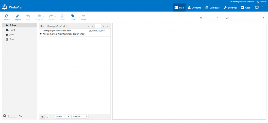Viewport: 268px width, 123px height.
Task: Click the 0% quota usage bar
Action: click(x=13, y=116)
